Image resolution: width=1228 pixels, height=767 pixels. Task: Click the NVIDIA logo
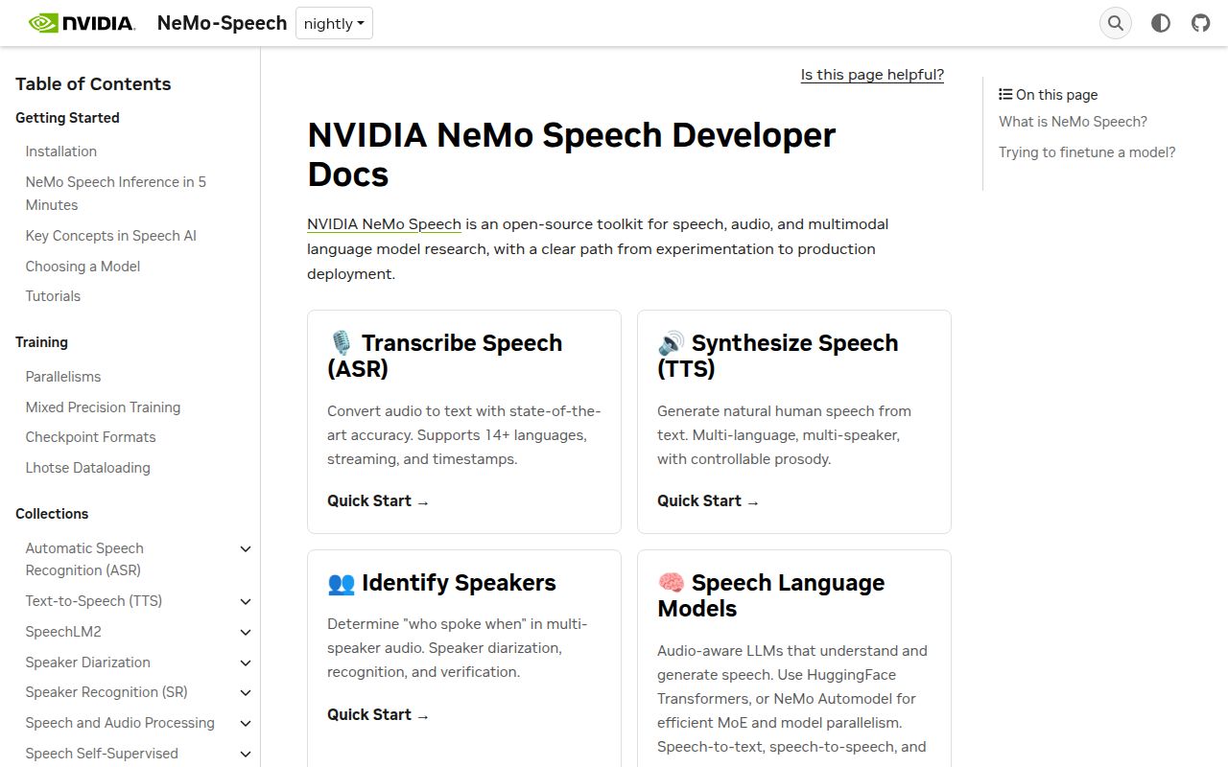coord(82,23)
